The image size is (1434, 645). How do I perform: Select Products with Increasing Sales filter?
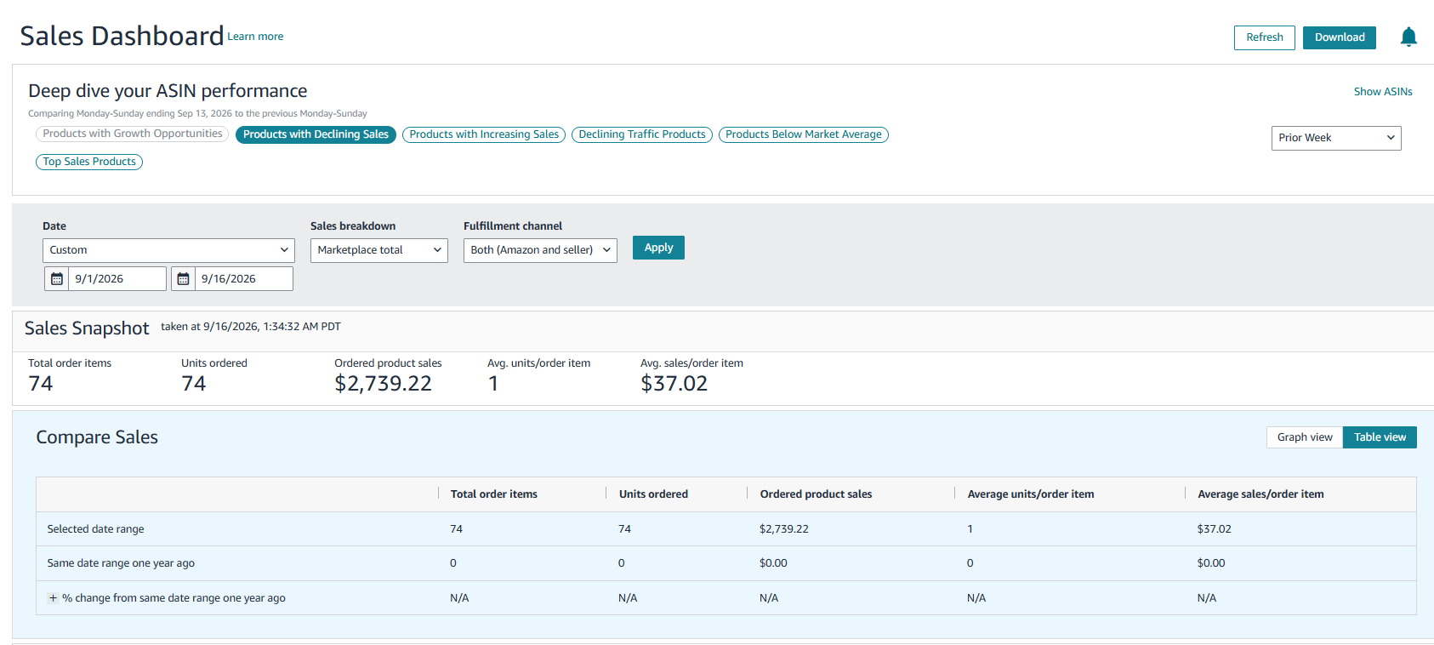click(x=484, y=134)
